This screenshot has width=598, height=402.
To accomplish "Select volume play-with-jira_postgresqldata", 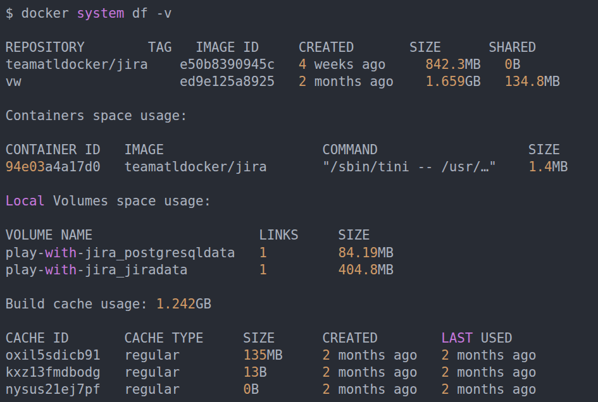I will (x=120, y=253).
